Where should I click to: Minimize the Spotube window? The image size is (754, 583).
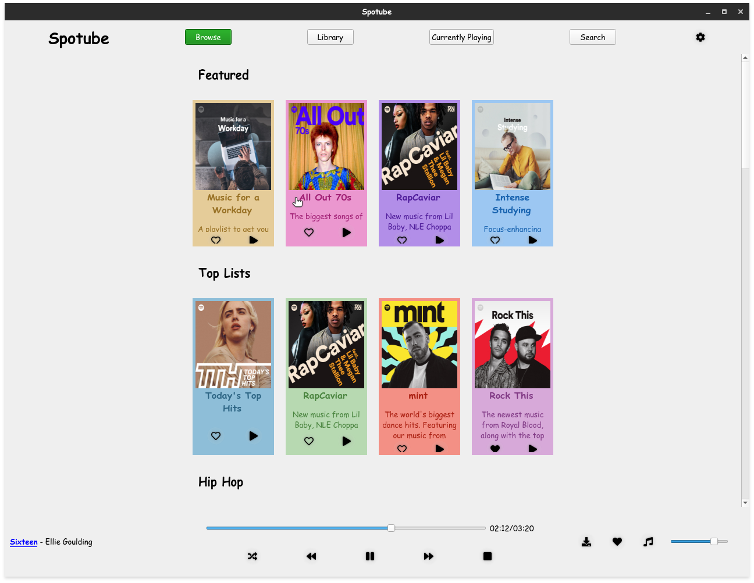(708, 12)
